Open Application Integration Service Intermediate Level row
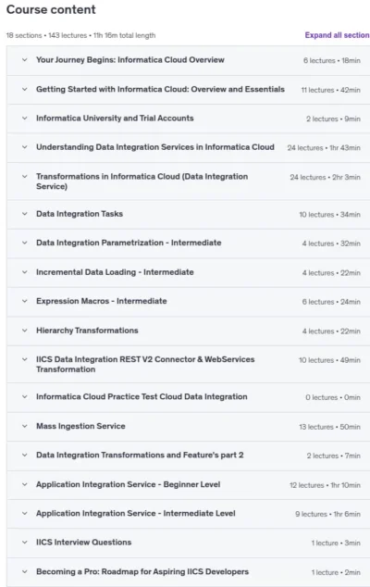This screenshot has height=587, width=370. (188, 514)
